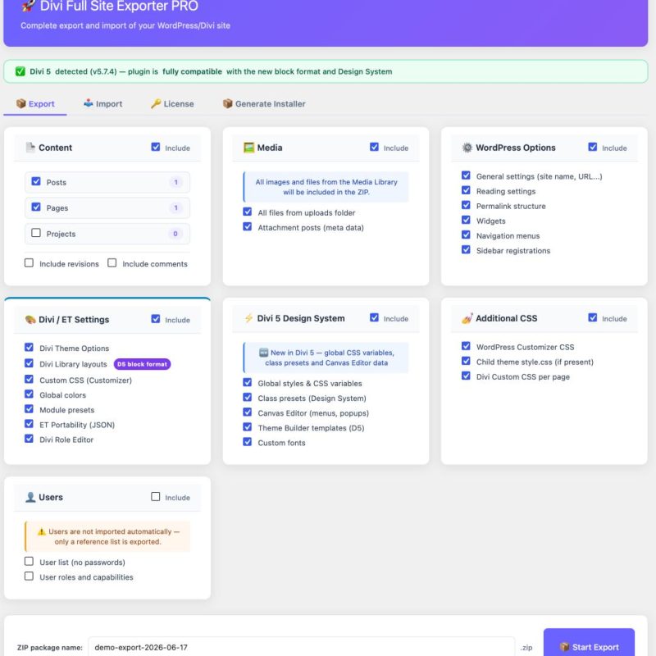Click the picture icon beside Media heading

[x=249, y=148]
